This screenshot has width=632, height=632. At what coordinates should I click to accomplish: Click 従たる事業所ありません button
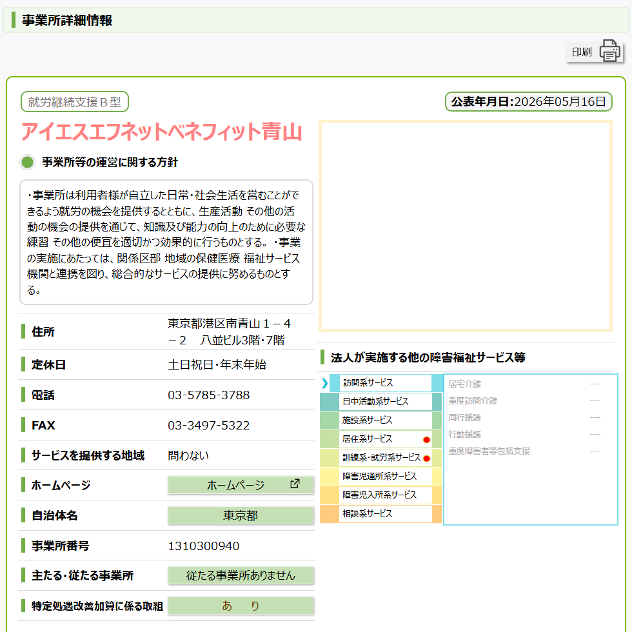pyautogui.click(x=241, y=575)
